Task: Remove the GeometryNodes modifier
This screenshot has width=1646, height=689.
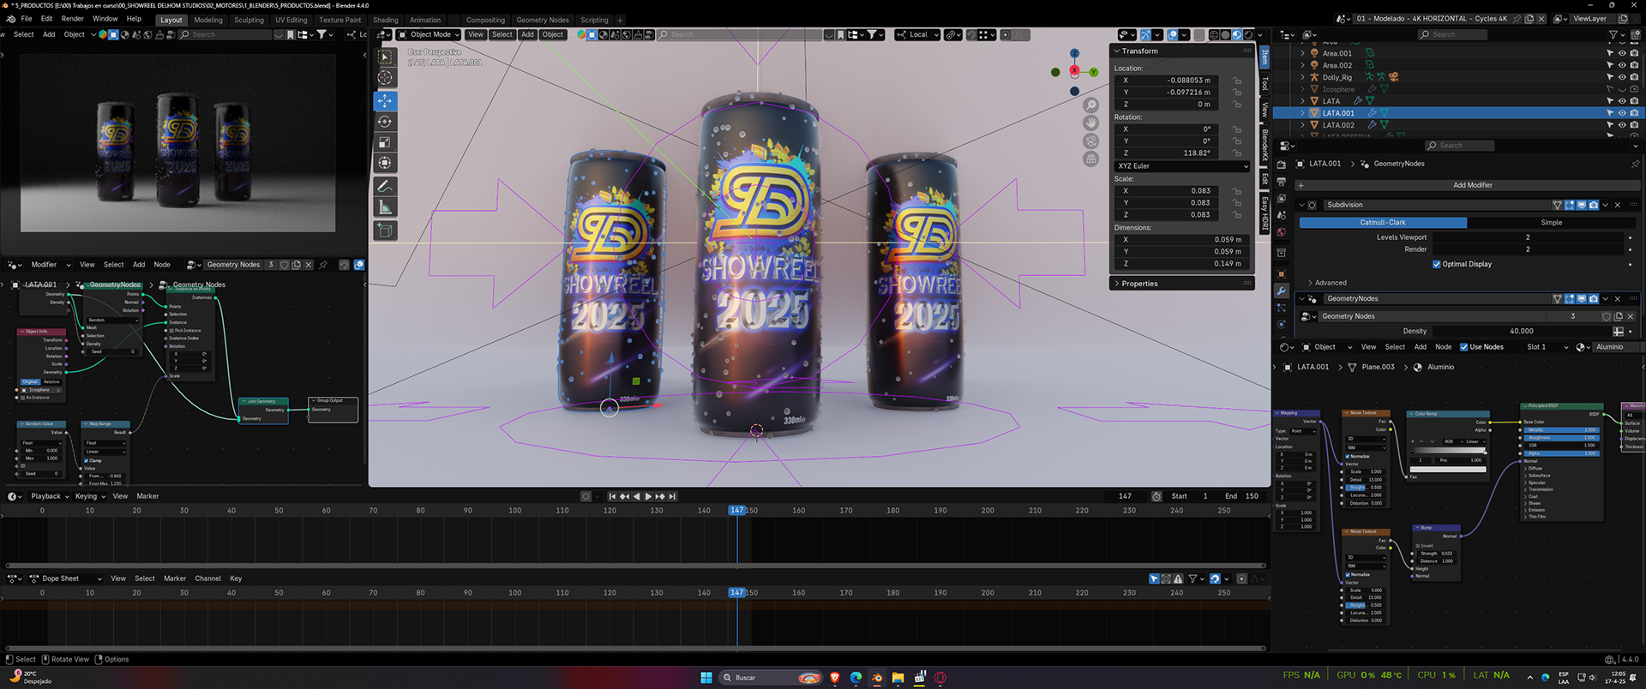Action: 1618,299
